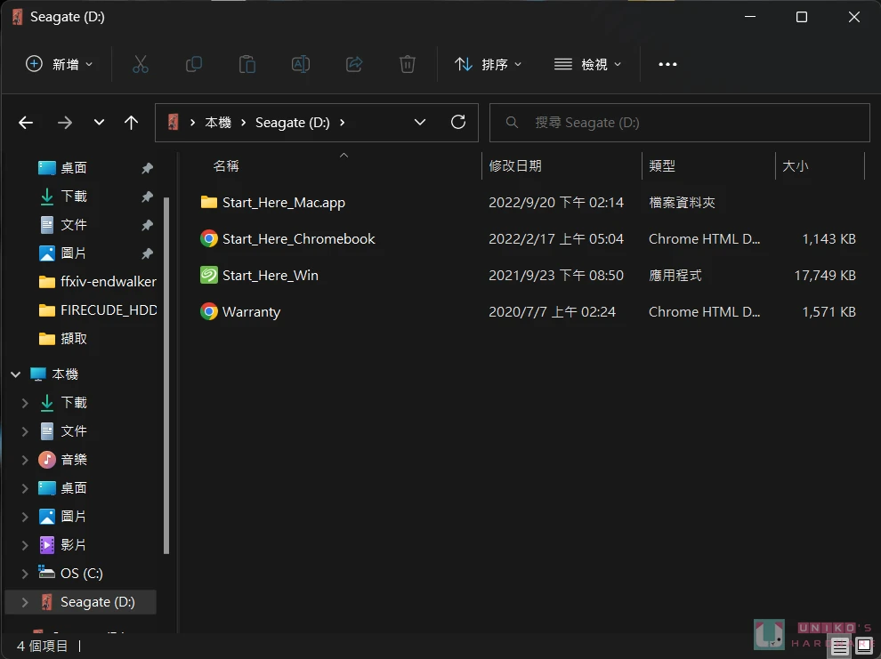The height and width of the screenshot is (659, 881).
Task: Select the Start_Here_Mac.app file name
Action: click(x=284, y=203)
